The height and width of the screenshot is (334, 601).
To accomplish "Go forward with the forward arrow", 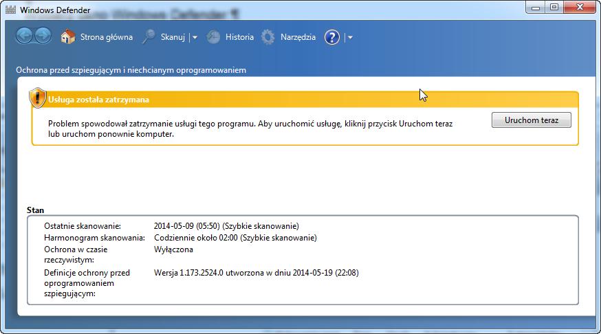I will coord(43,36).
